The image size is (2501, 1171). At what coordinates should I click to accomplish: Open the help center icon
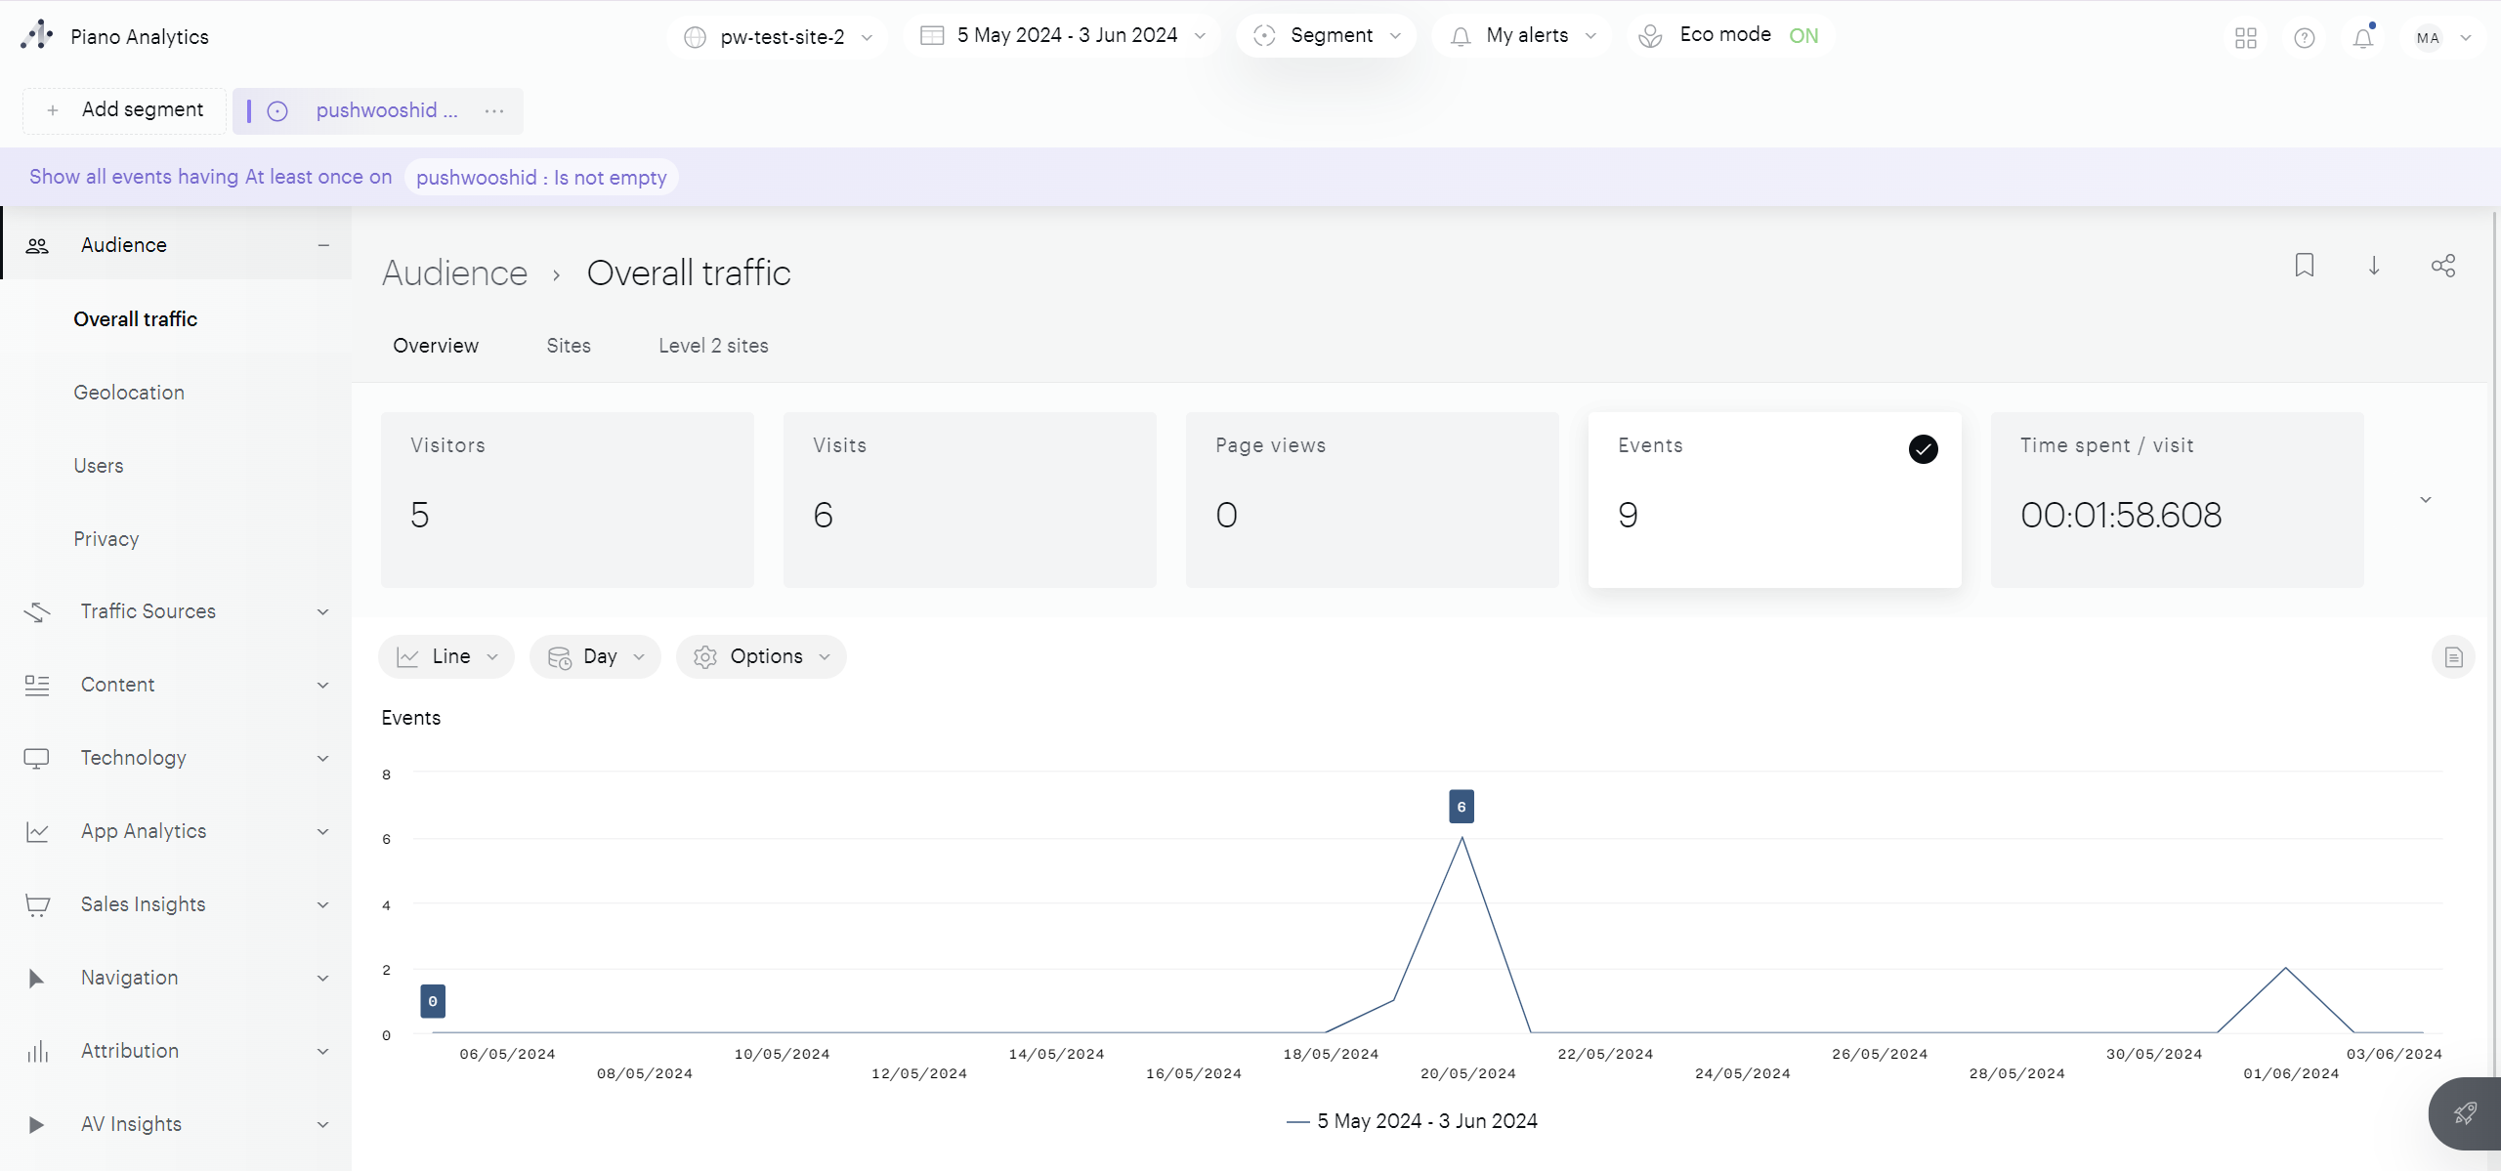[x=2304, y=37]
